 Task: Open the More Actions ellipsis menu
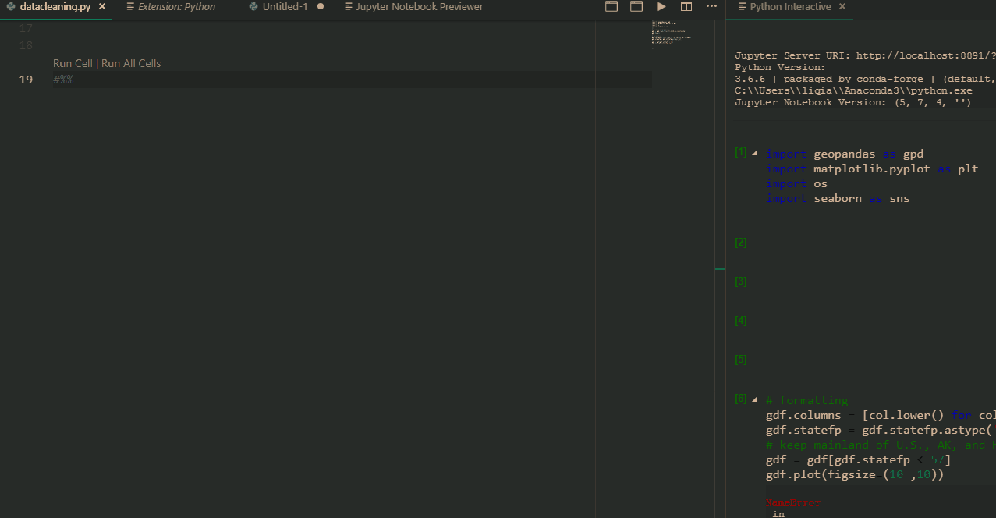(x=711, y=7)
